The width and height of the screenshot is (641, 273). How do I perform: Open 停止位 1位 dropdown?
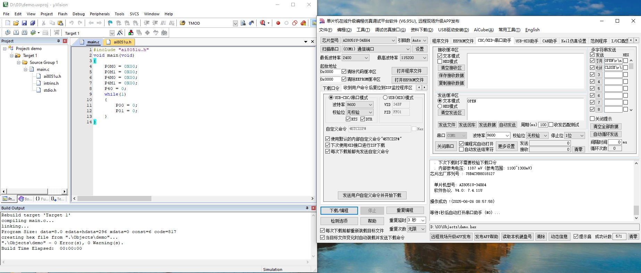tap(575, 135)
